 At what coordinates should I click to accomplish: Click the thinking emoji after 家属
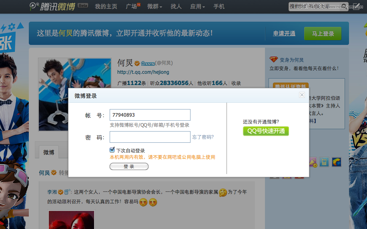pos(223,193)
